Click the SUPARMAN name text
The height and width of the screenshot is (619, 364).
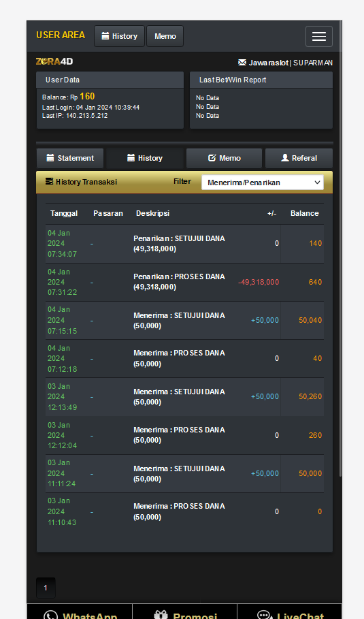[x=313, y=63]
